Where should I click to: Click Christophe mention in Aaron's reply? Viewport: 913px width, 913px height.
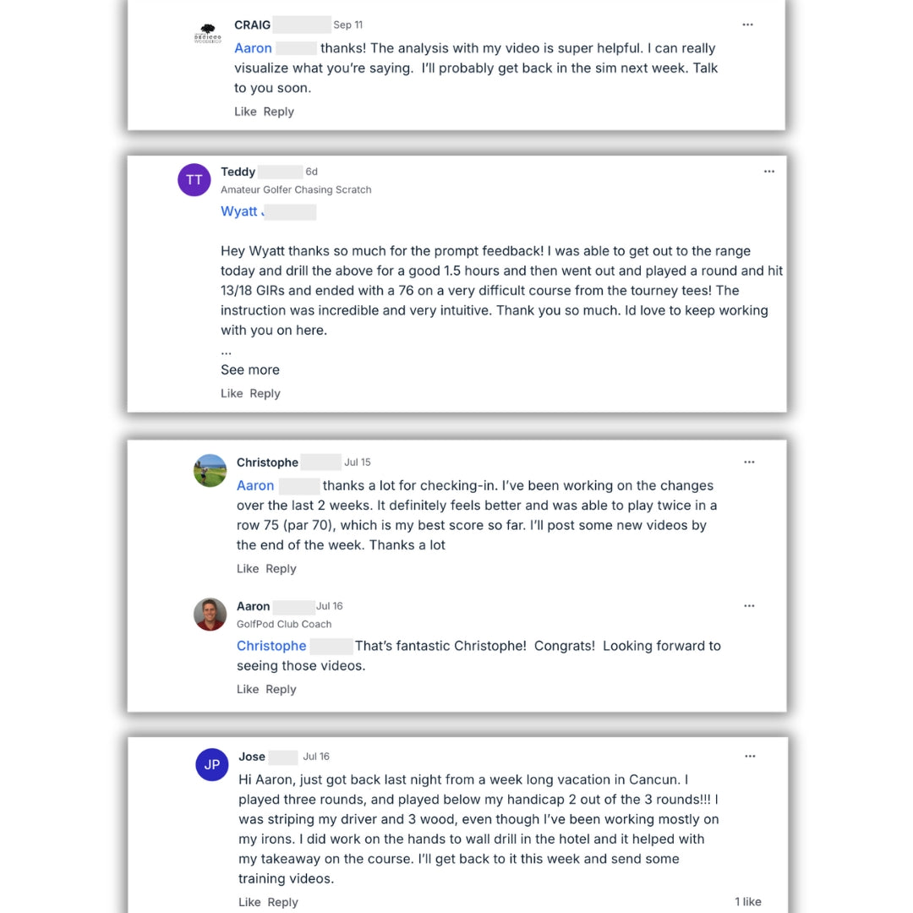click(x=271, y=646)
